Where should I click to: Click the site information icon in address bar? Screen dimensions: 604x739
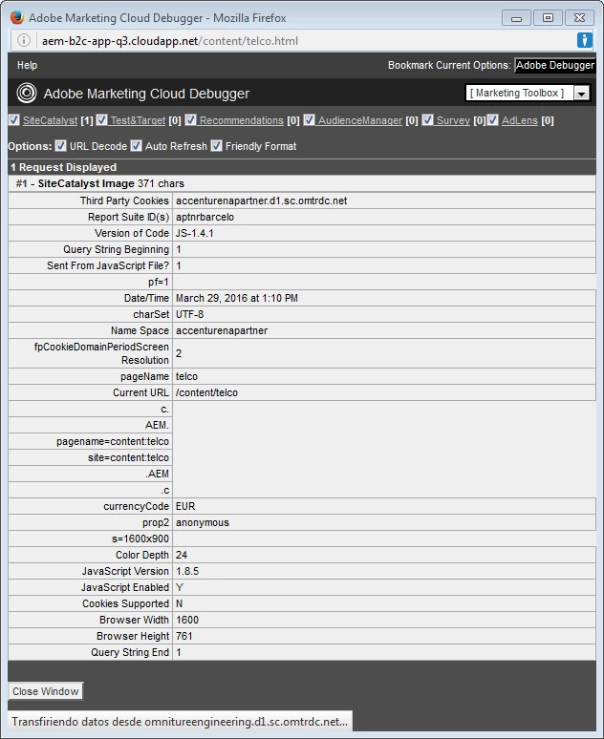[x=24, y=40]
